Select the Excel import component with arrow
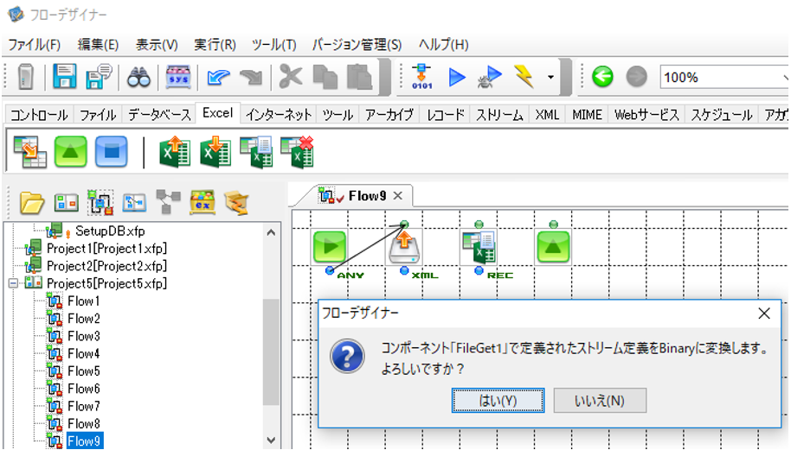Viewport: 791px width, 450px height. pos(29,152)
